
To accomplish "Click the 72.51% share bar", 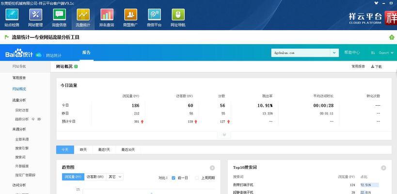I will [x=369, y=185].
